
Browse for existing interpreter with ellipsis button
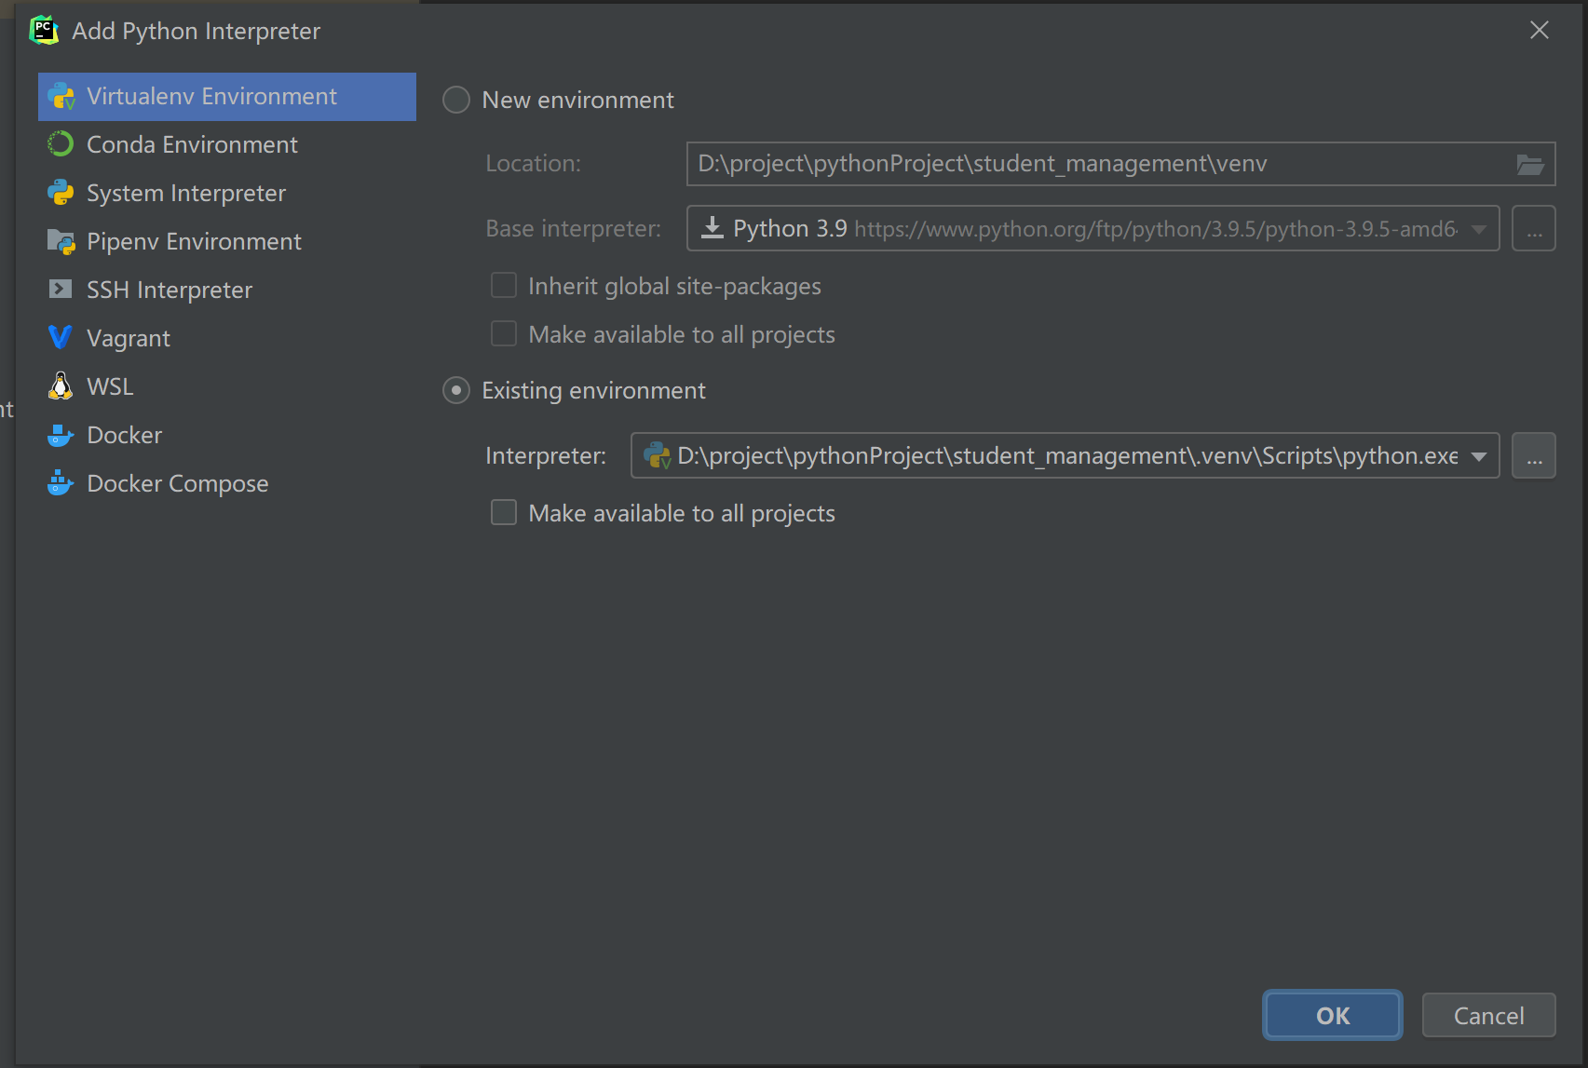click(1534, 456)
